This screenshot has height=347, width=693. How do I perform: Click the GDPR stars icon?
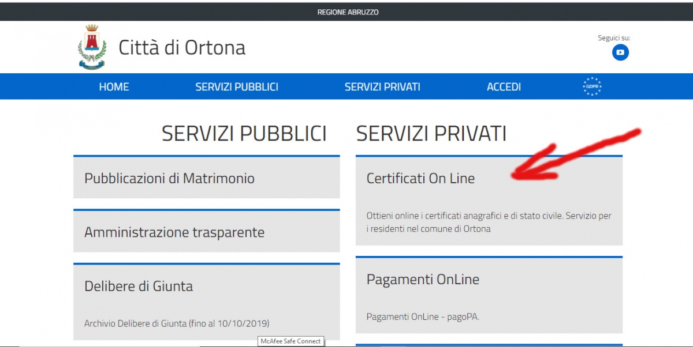(592, 86)
